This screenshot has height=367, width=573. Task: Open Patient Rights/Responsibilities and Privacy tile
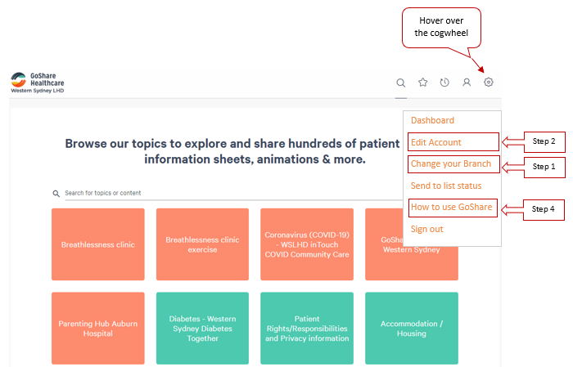[307, 329]
